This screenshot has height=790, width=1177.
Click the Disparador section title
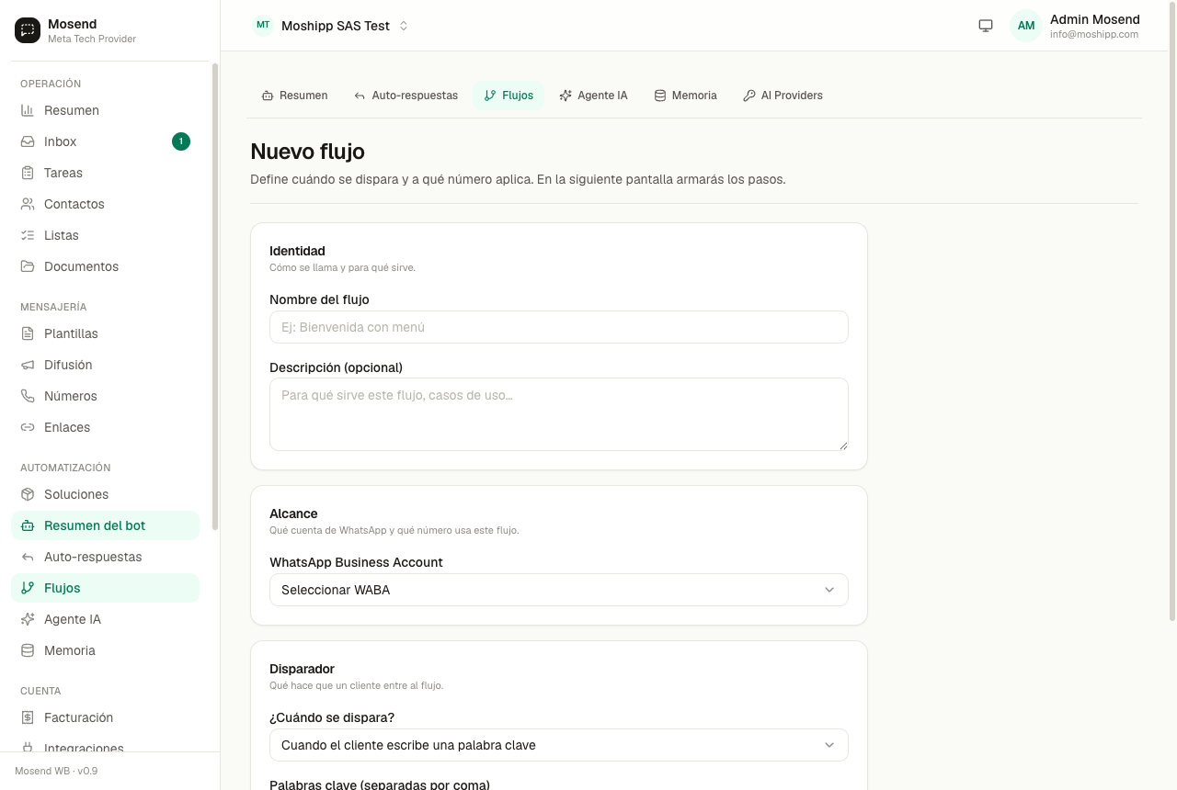point(302,669)
